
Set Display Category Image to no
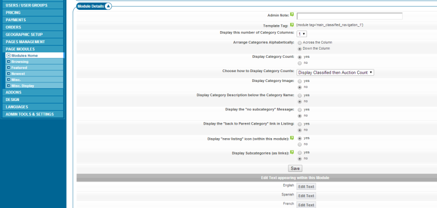(x=299, y=87)
